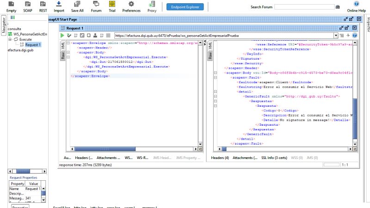Restore down the Request 1 window

341,28
